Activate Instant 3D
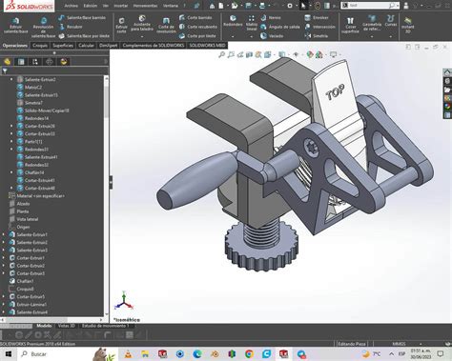 (x=408, y=26)
